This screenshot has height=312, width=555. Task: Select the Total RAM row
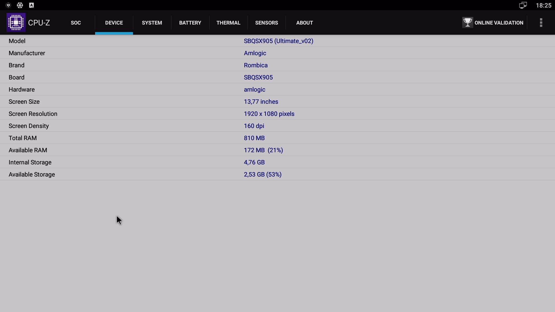tap(23, 138)
